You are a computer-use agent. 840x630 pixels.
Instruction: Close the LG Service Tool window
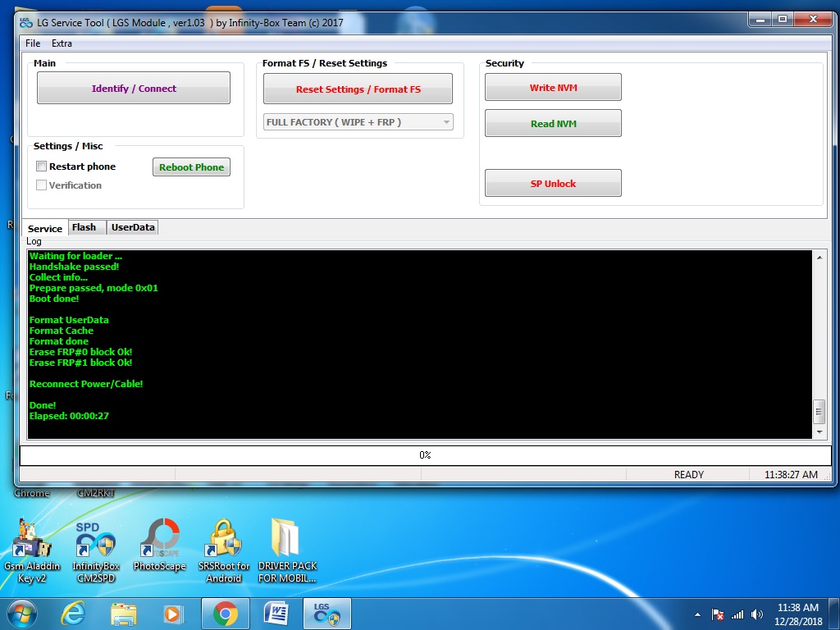813,20
